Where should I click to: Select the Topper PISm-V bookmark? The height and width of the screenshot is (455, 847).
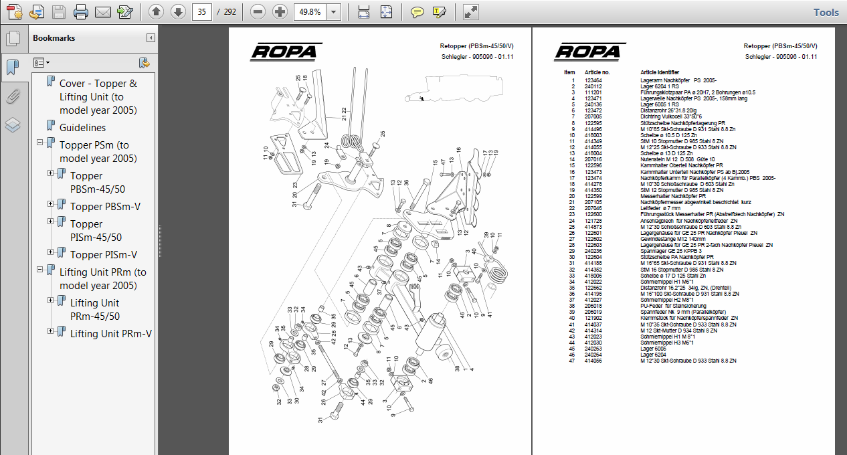pos(104,254)
